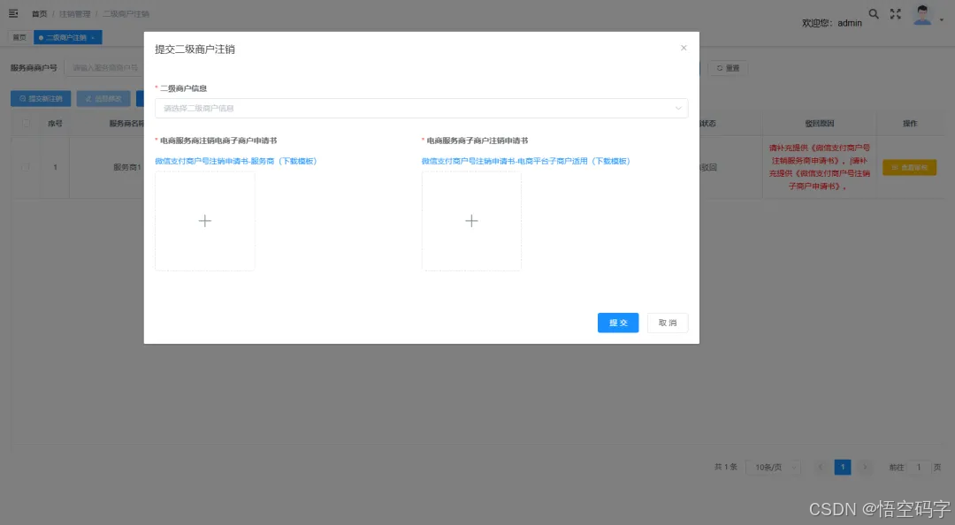Viewport: 955px width, 525px height.
Task: Click the 信息修改 button behind the dialog
Action: click(x=103, y=99)
